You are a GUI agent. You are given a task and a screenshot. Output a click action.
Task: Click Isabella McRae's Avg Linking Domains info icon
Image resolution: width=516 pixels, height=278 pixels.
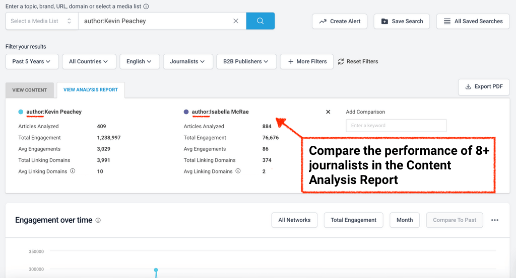coord(238,171)
